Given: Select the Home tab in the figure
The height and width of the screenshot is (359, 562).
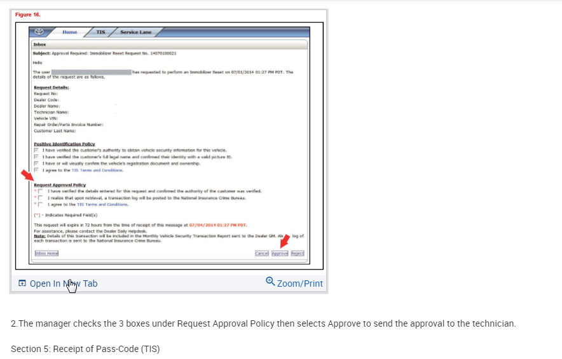Looking at the screenshot, I should pos(69,32).
